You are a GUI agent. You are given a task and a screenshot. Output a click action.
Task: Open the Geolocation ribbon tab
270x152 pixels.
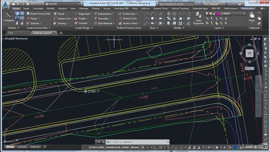(x=248, y=8)
